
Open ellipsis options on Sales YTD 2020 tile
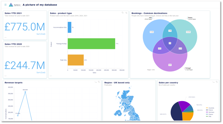click(5, 76)
